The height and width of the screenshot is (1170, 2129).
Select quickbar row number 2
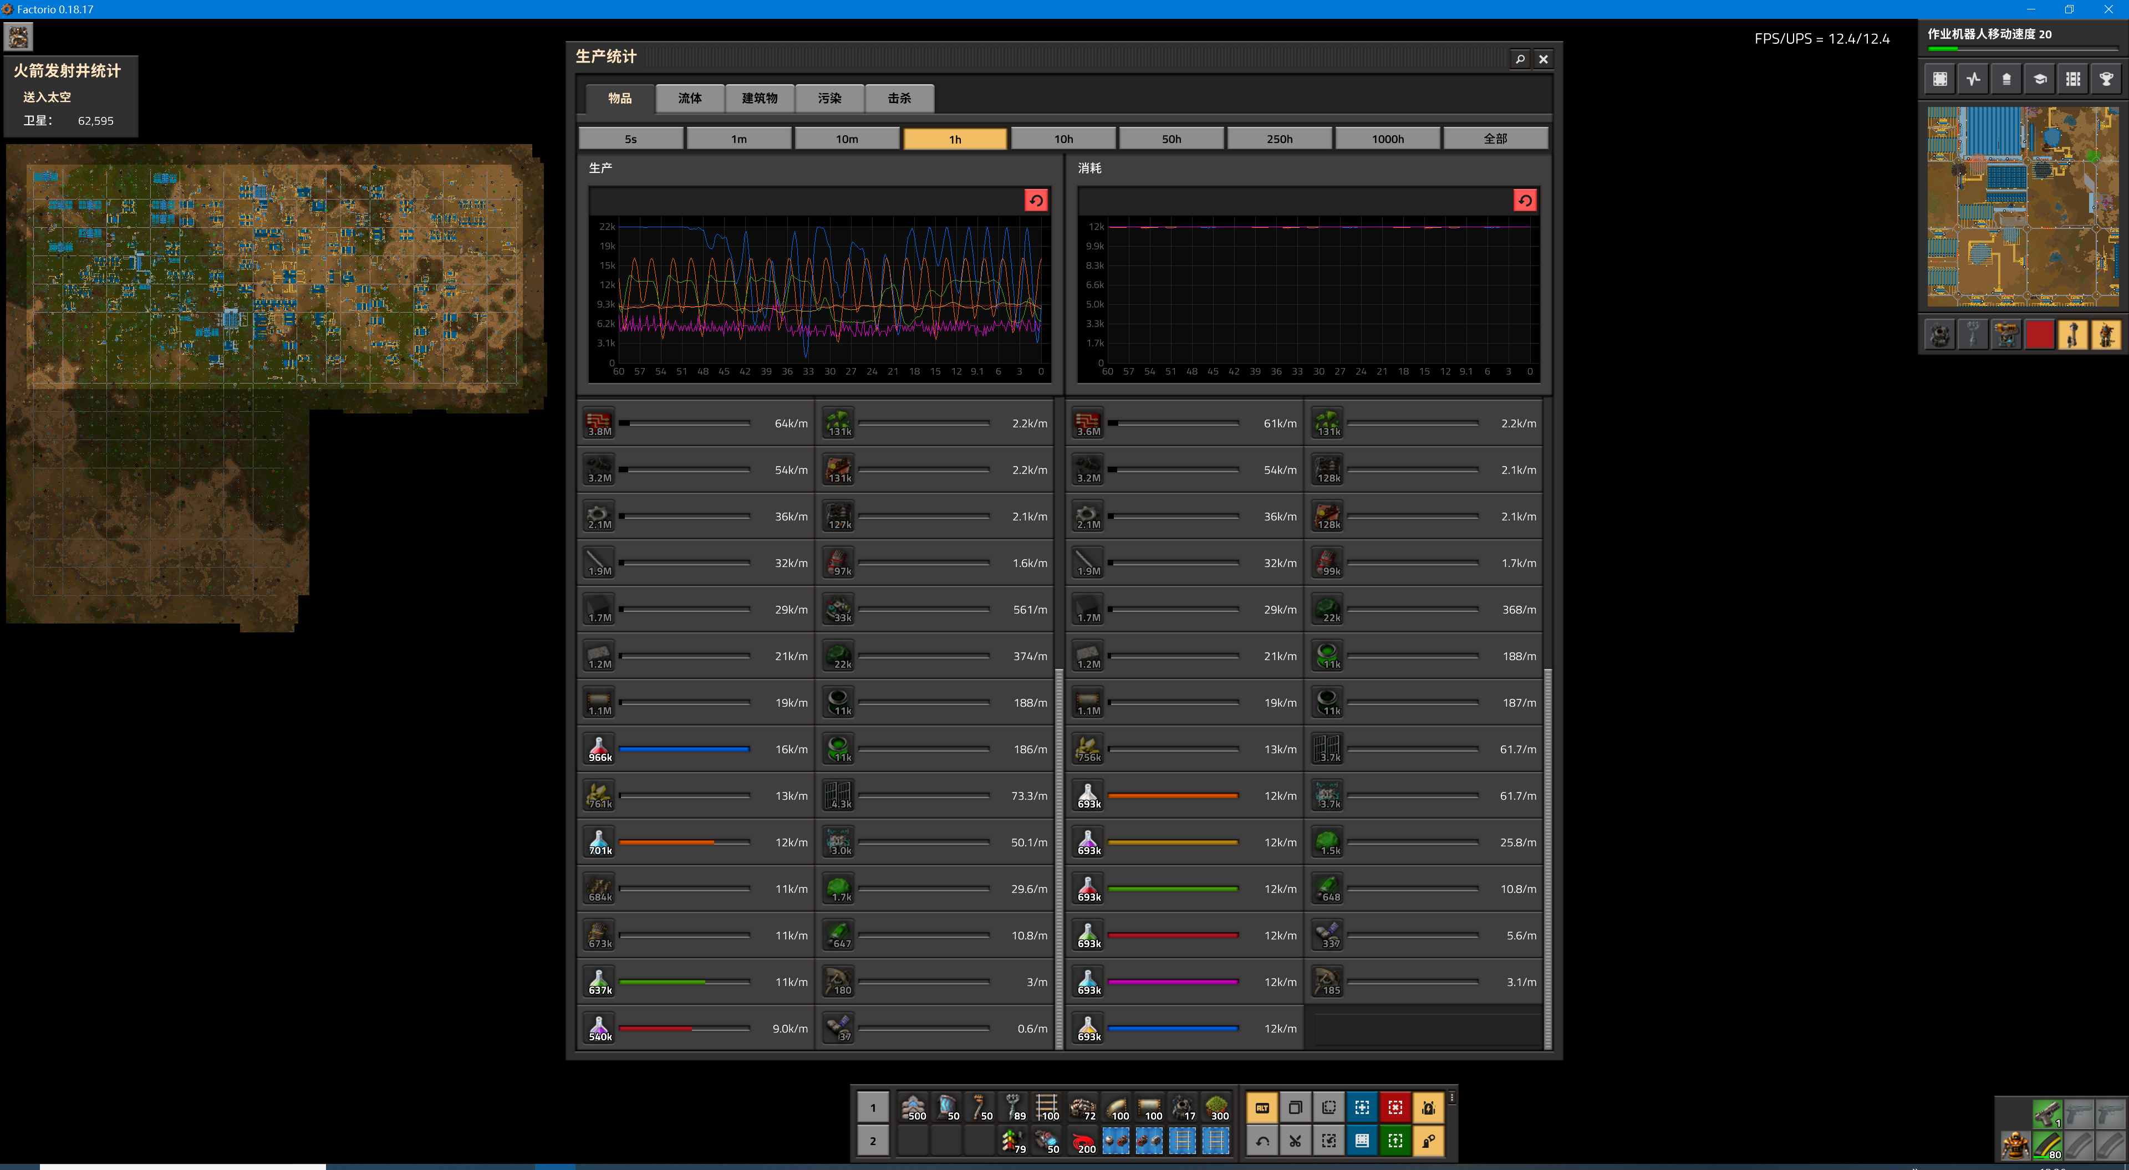coord(872,1140)
